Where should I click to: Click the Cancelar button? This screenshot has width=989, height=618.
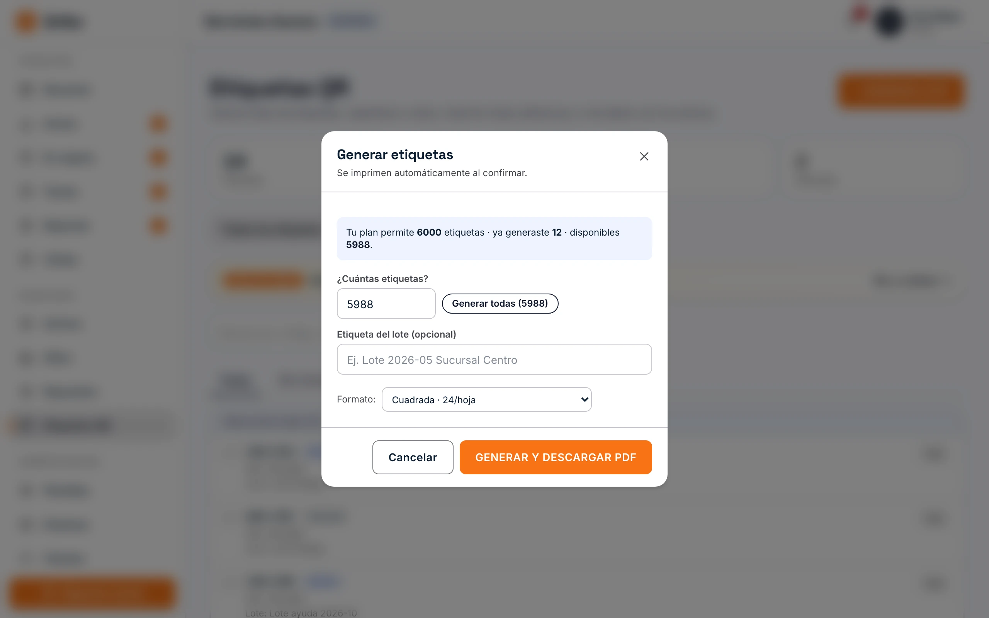coord(412,457)
